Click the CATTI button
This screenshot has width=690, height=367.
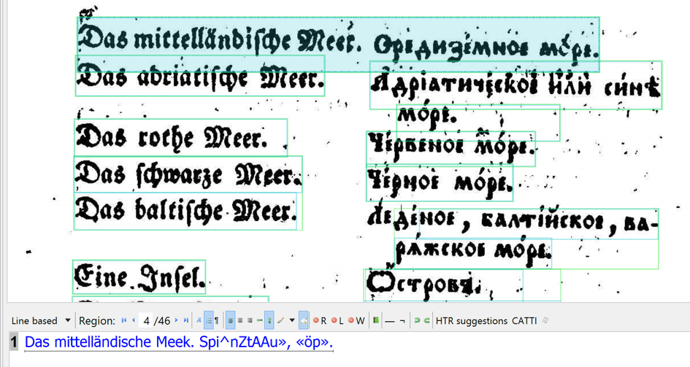pyautogui.click(x=524, y=320)
